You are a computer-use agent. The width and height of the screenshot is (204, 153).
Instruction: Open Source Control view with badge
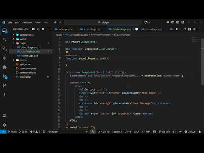[x=5, y=76]
